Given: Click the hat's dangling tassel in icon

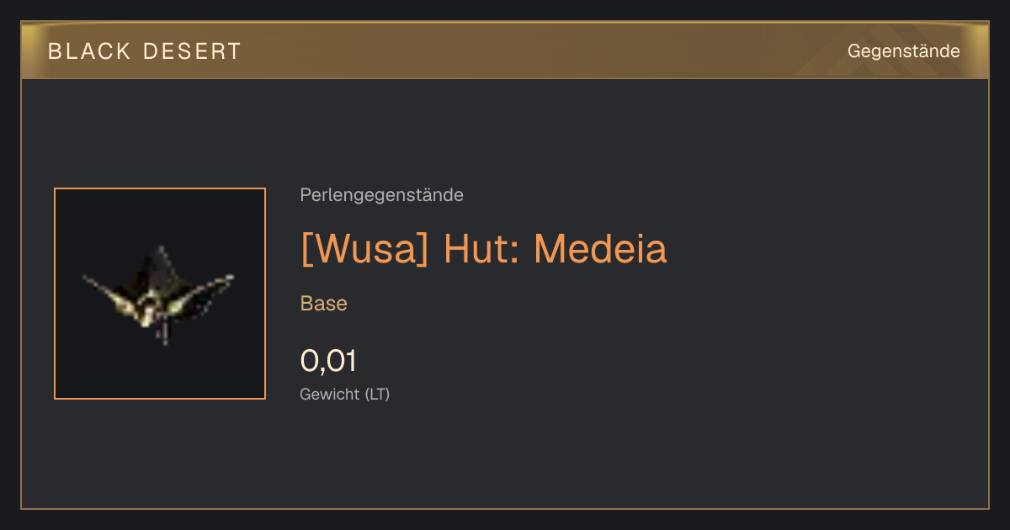Looking at the screenshot, I should (165, 334).
